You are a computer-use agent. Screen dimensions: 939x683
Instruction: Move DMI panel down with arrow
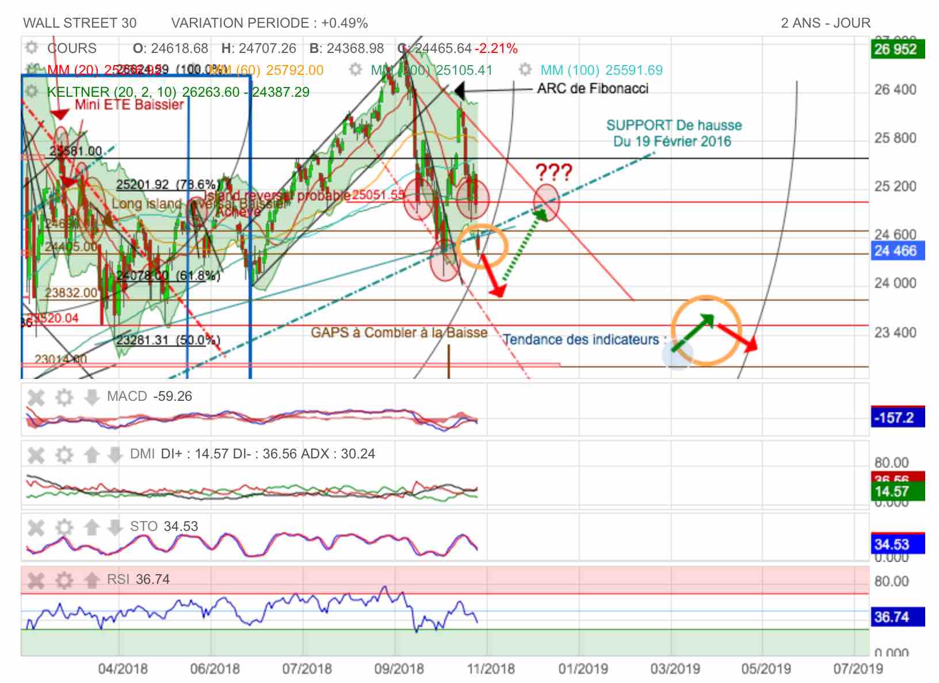(115, 455)
